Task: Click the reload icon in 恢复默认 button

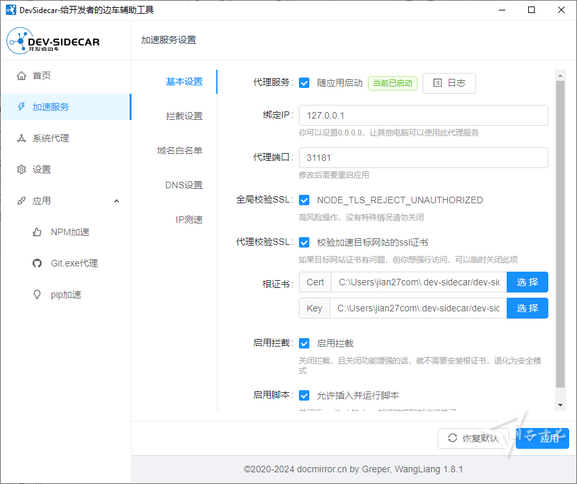Action: coord(452,438)
